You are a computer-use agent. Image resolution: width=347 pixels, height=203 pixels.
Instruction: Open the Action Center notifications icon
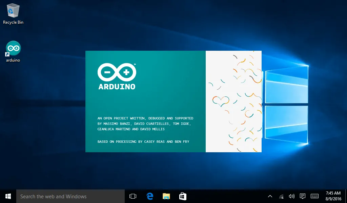tap(303, 196)
